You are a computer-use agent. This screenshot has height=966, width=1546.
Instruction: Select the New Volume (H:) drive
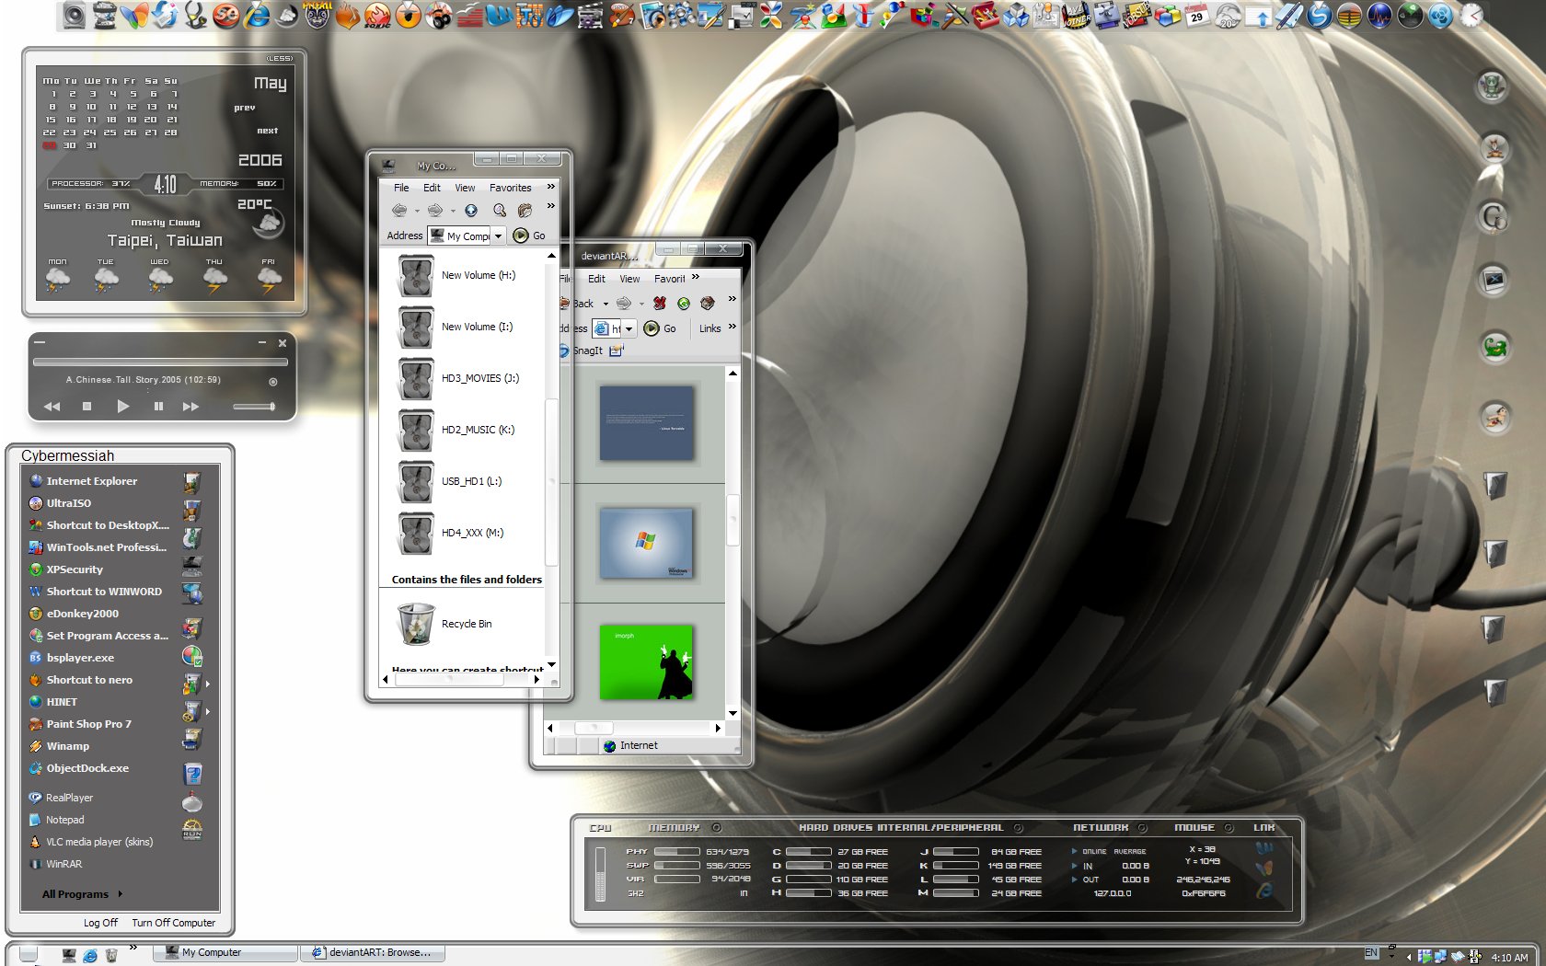point(456,275)
